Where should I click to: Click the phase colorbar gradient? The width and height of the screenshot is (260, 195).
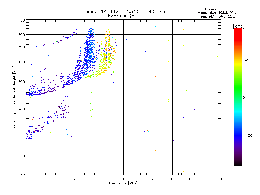coord(238,97)
